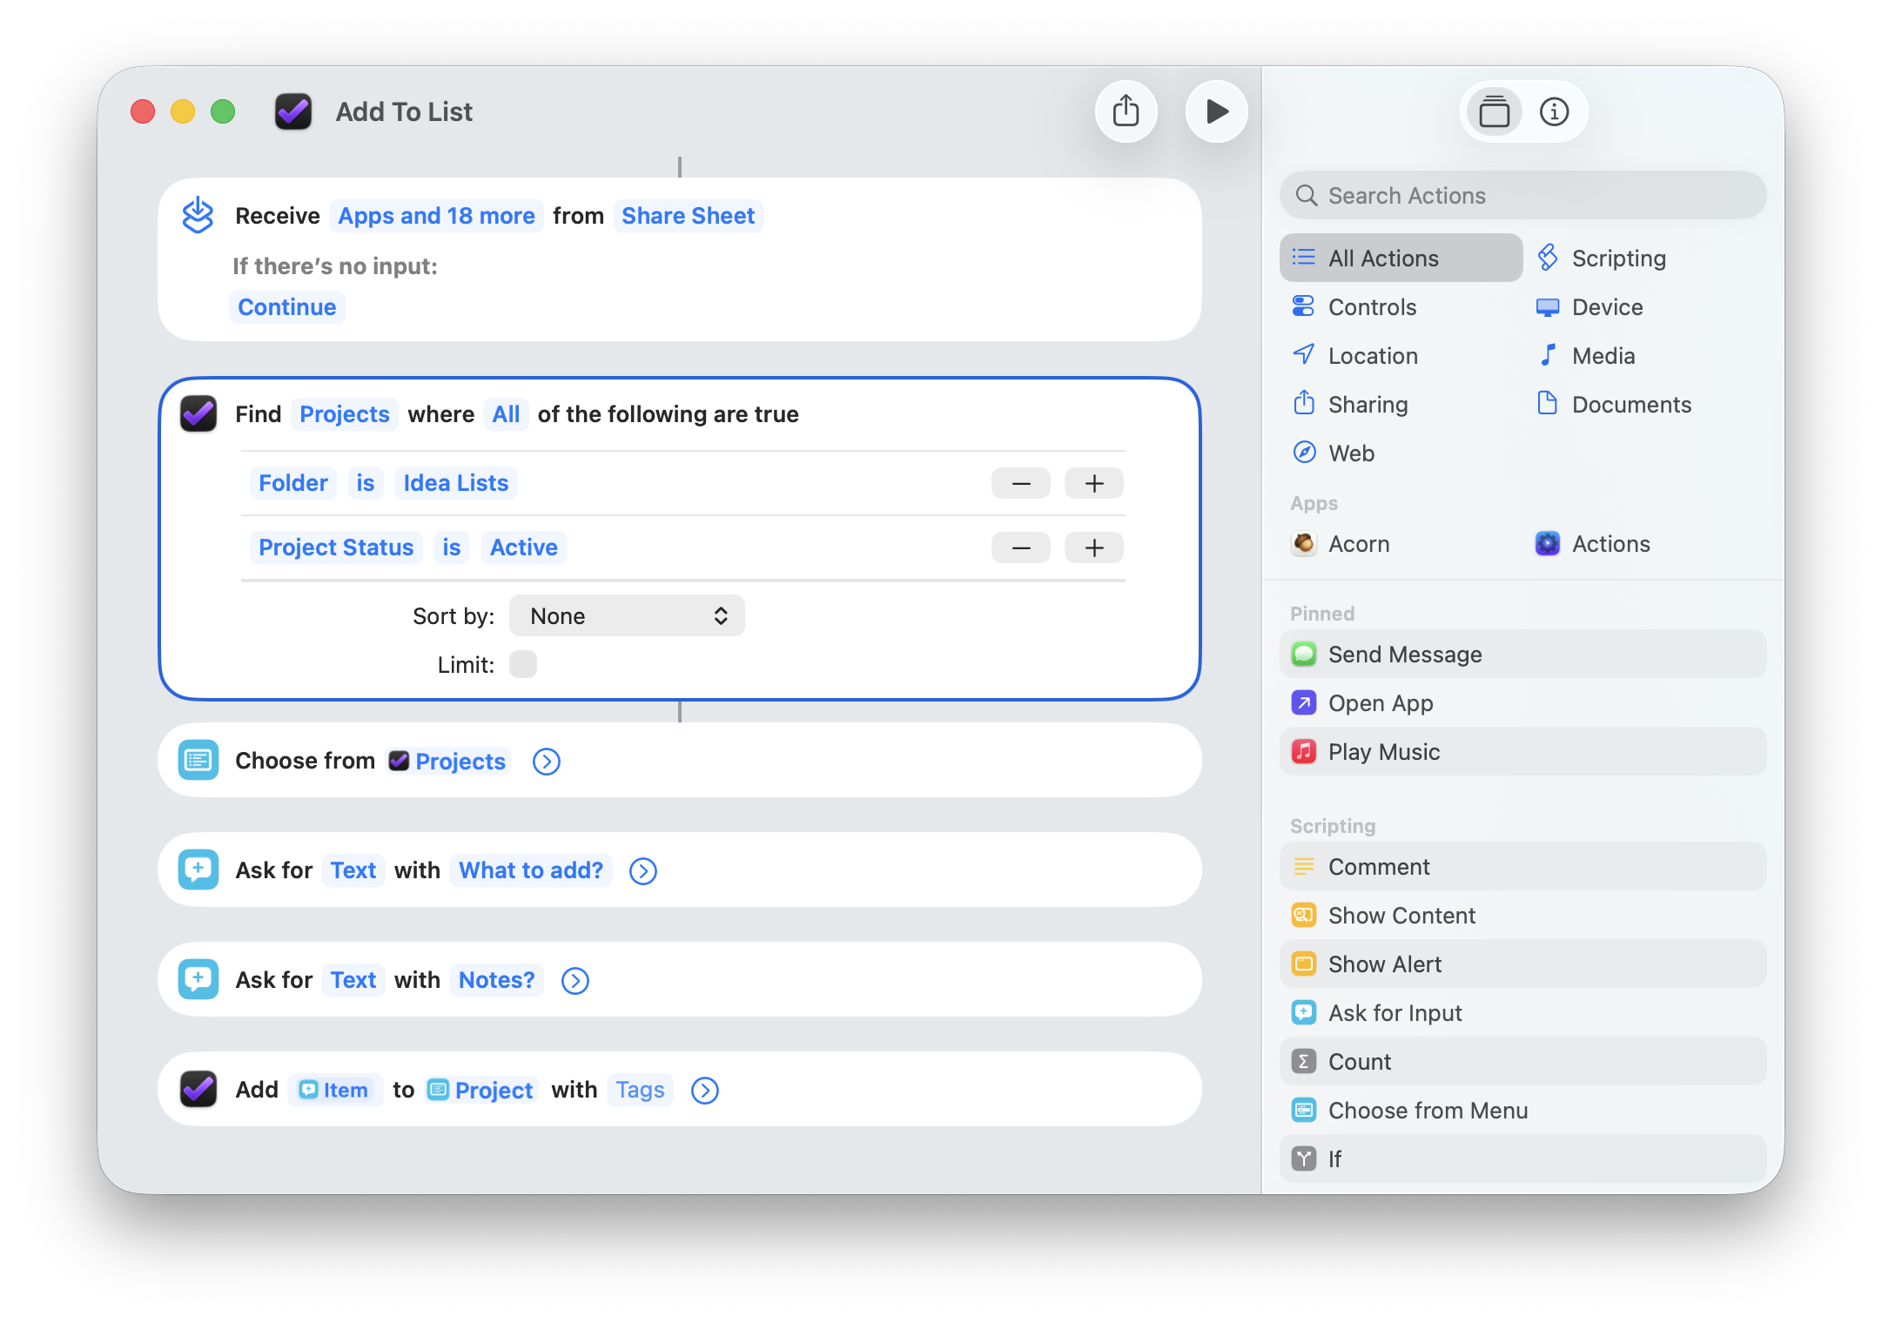
Task: Select the Acorn app category
Action: [1358, 544]
